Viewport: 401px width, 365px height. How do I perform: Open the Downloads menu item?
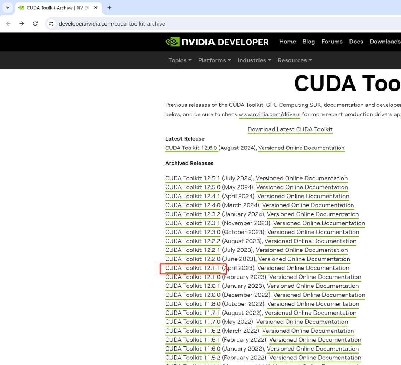point(385,42)
